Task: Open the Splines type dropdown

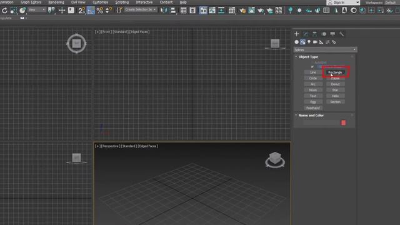Action: [325, 50]
